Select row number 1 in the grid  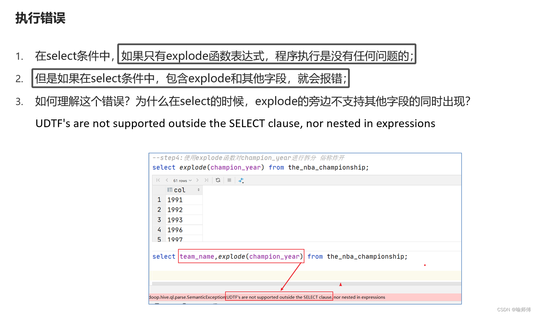(x=159, y=200)
